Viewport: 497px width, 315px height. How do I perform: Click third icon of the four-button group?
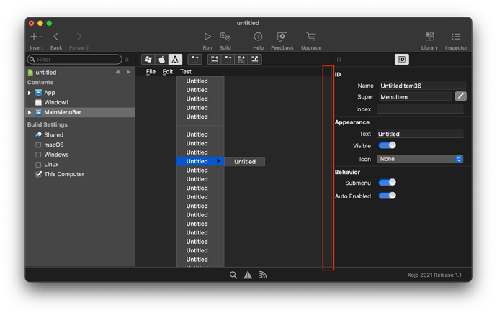[241, 59]
